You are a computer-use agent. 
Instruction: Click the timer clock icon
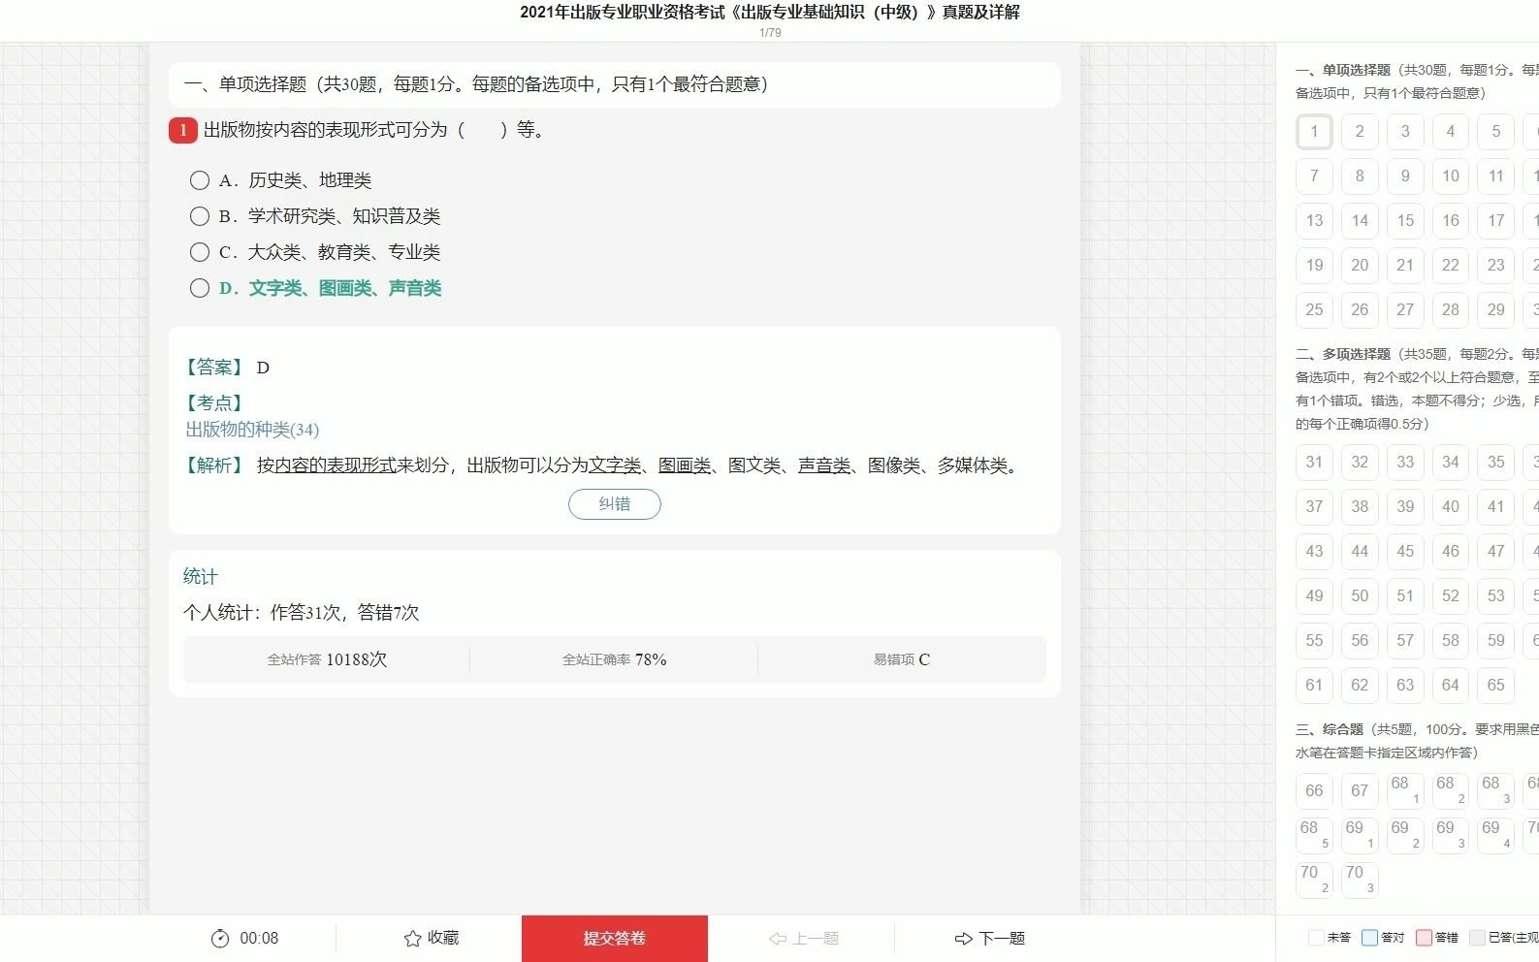click(220, 938)
